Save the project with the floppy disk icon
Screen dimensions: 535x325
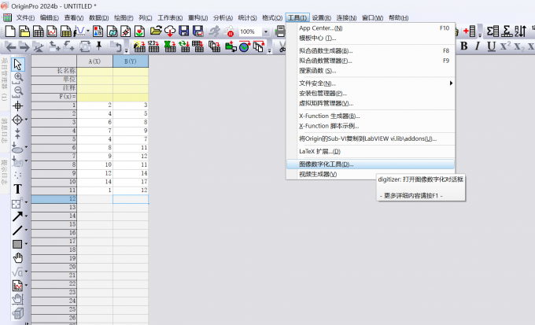tap(184, 31)
